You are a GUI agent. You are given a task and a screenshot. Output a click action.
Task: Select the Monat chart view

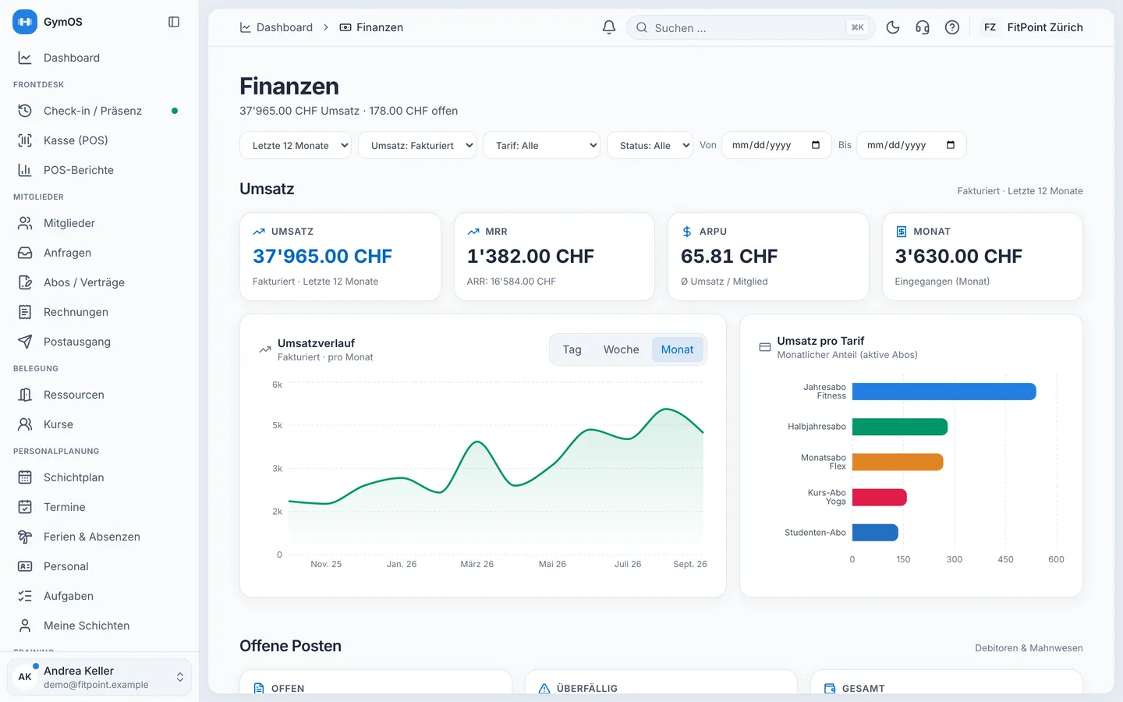pos(677,349)
